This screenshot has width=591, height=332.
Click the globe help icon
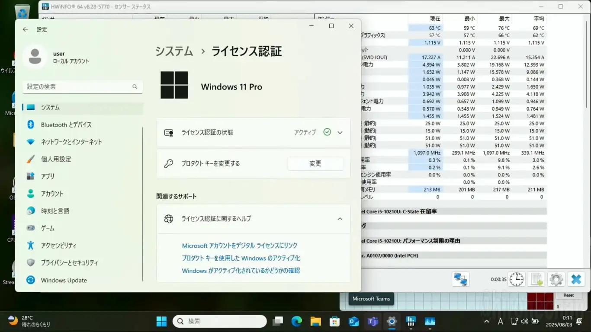pyautogui.click(x=169, y=219)
